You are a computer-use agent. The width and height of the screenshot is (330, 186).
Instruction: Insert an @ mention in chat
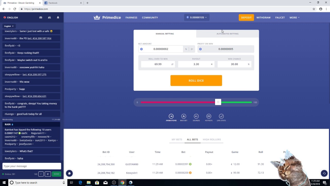point(48,174)
